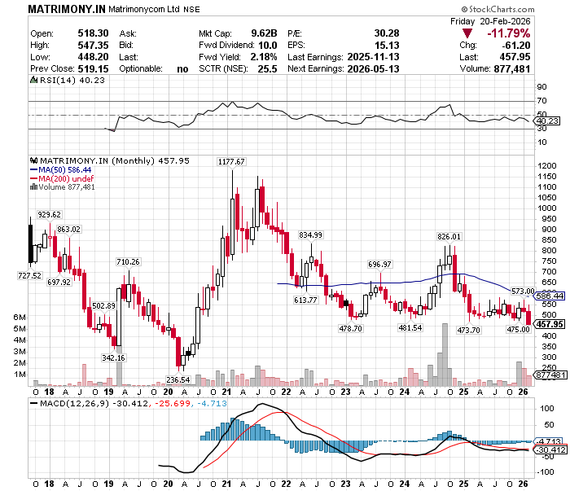Click the boxed MA value 586.44 on axis
This screenshot has height=491, width=570.
coord(550,296)
